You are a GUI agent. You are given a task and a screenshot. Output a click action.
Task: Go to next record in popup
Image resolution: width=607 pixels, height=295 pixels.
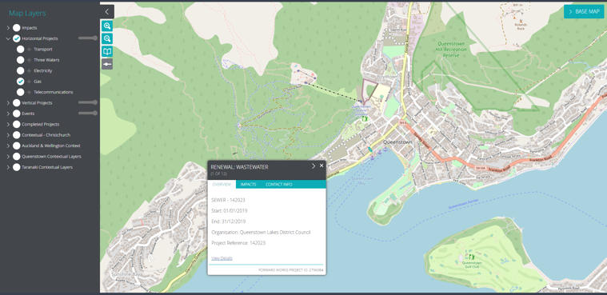pos(313,166)
